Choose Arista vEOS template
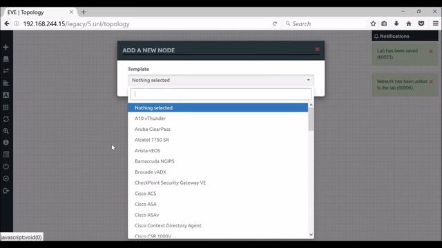This screenshot has height=248, width=442. click(x=218, y=150)
